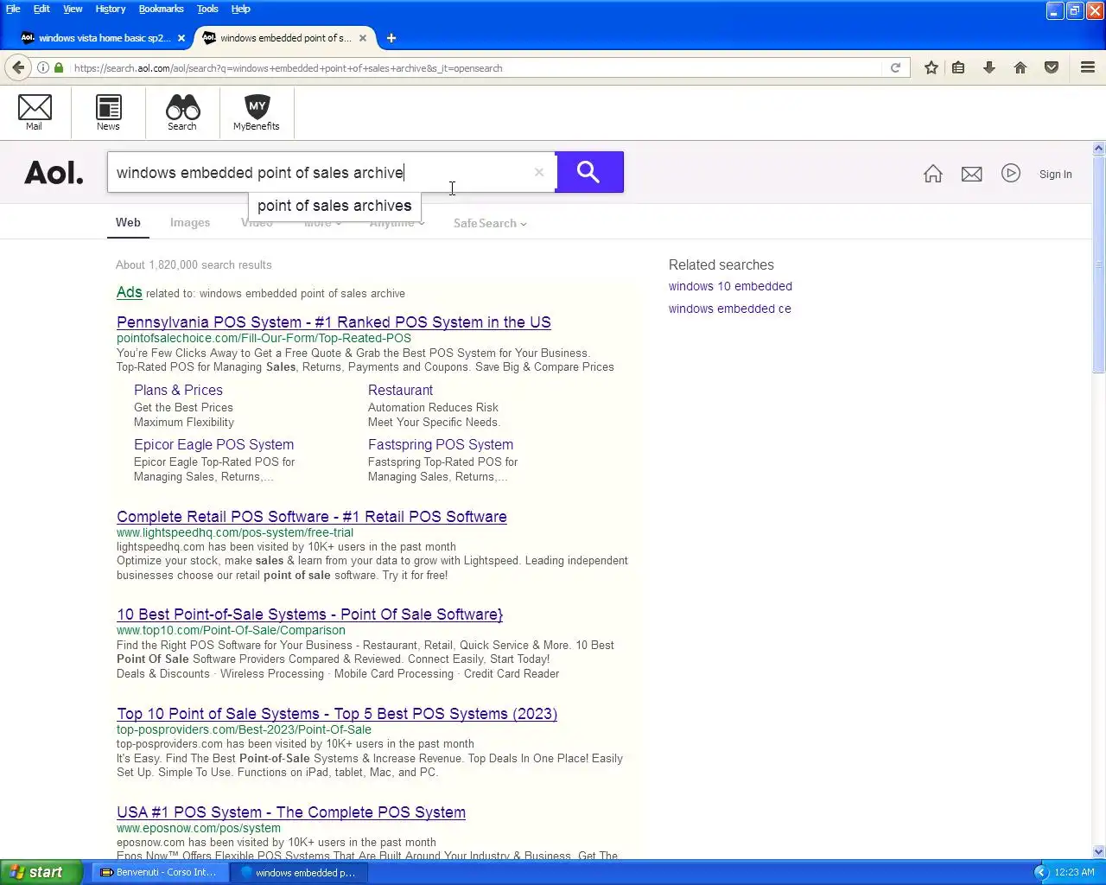Bookmark this page with the star icon
Image resolution: width=1106 pixels, height=885 pixels.
pyautogui.click(x=931, y=67)
